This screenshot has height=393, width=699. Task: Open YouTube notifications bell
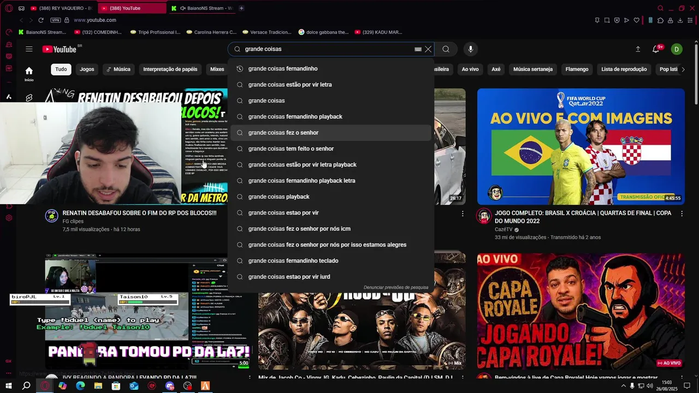pyautogui.click(x=656, y=49)
